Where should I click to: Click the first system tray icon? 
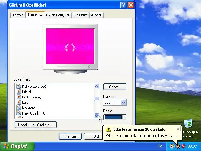pos(172,146)
